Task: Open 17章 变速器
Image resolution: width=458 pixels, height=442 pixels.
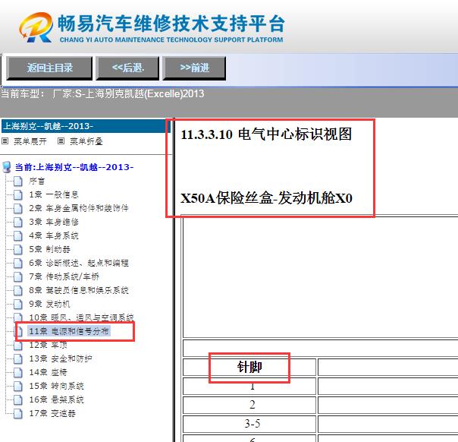Action: 52,413
